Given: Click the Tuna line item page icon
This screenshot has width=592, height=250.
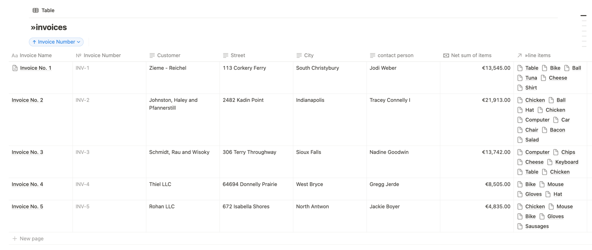Looking at the screenshot, I should point(520,78).
